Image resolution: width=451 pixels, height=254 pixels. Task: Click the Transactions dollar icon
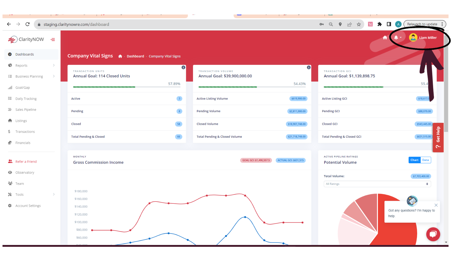(x=9, y=132)
